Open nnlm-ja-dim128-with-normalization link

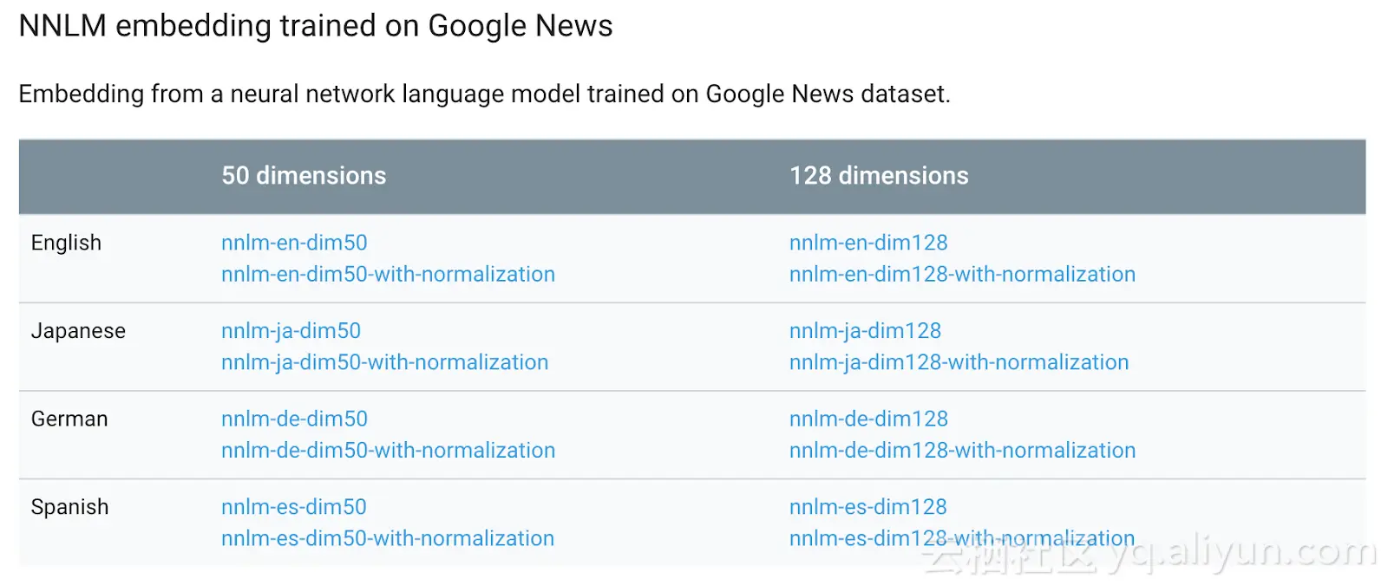(959, 362)
